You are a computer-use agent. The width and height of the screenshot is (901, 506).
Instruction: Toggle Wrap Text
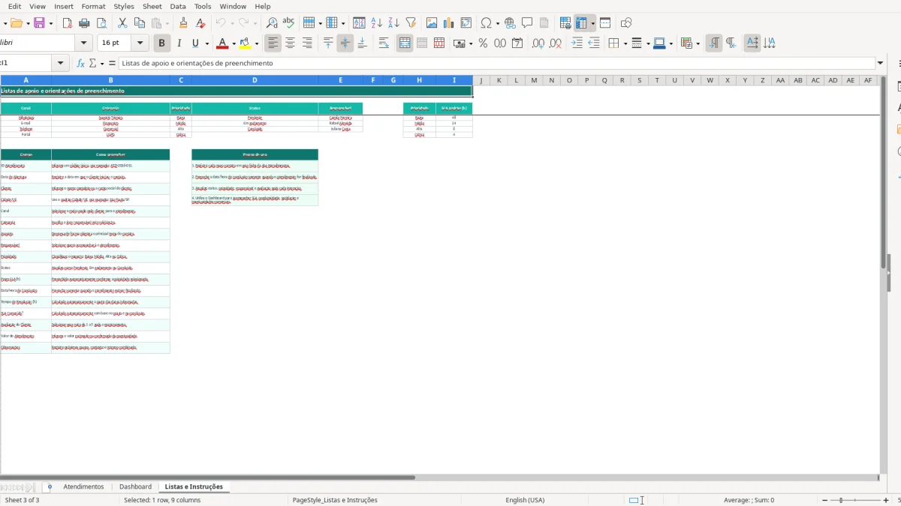[384, 43]
